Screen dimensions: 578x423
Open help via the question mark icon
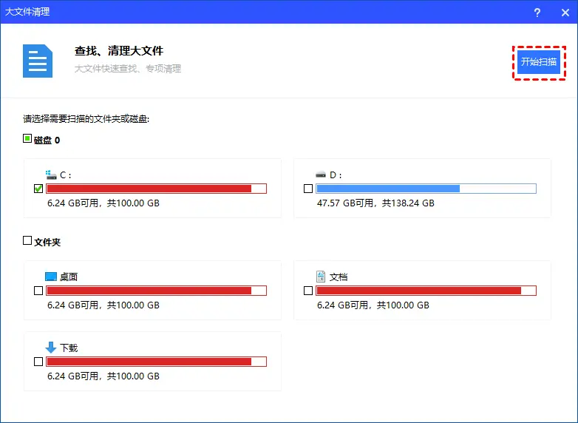537,12
